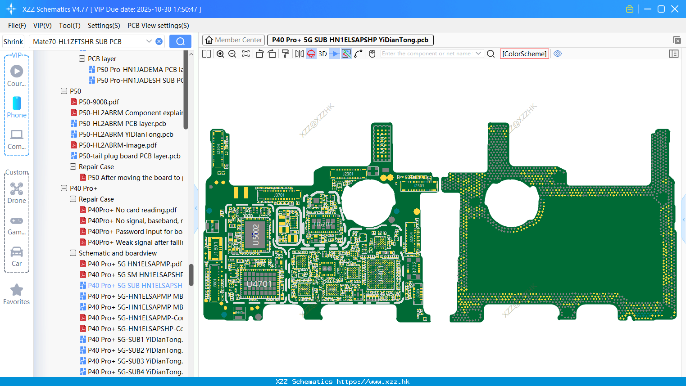Click the window layout icon at tab bar right
686x386 pixels.
click(677, 40)
